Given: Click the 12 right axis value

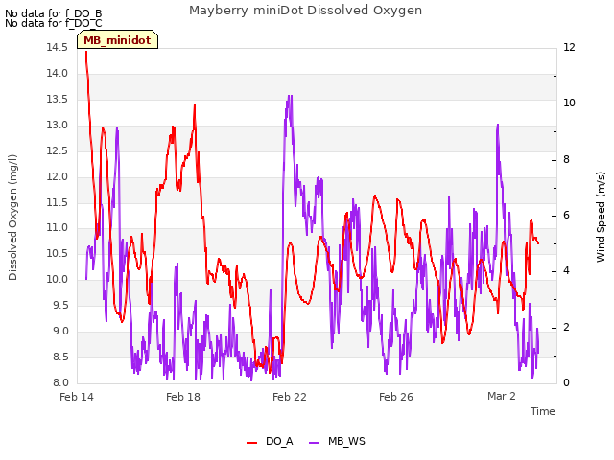Looking at the screenshot, I should [x=569, y=47].
